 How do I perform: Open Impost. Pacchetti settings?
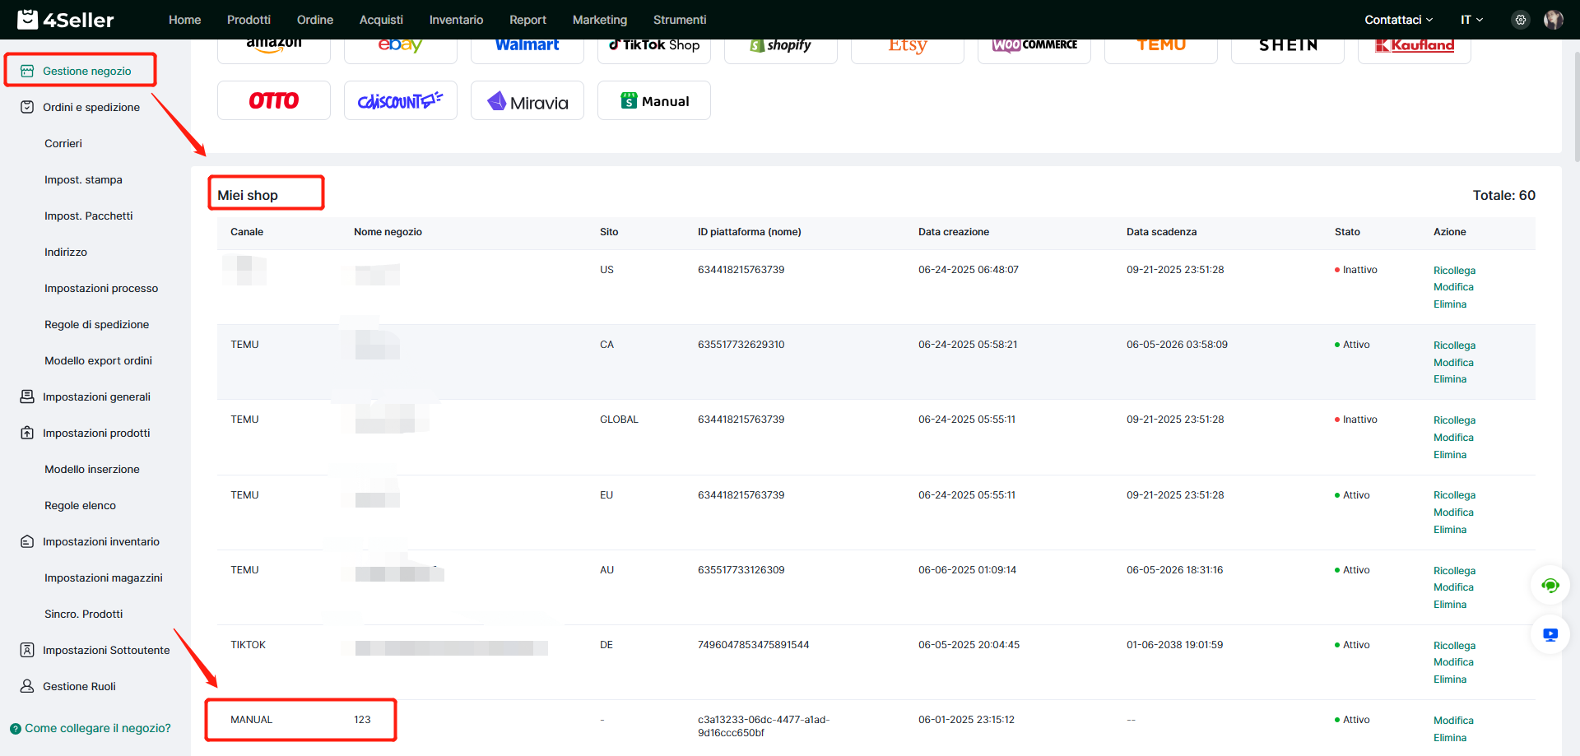[89, 216]
